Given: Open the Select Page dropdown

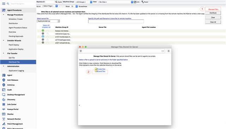Looking at the screenshot, I should (49, 6).
